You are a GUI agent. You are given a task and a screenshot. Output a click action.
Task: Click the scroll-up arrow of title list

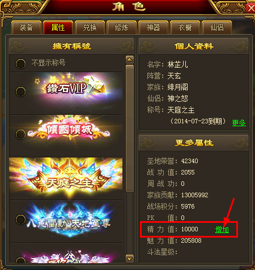130,60
